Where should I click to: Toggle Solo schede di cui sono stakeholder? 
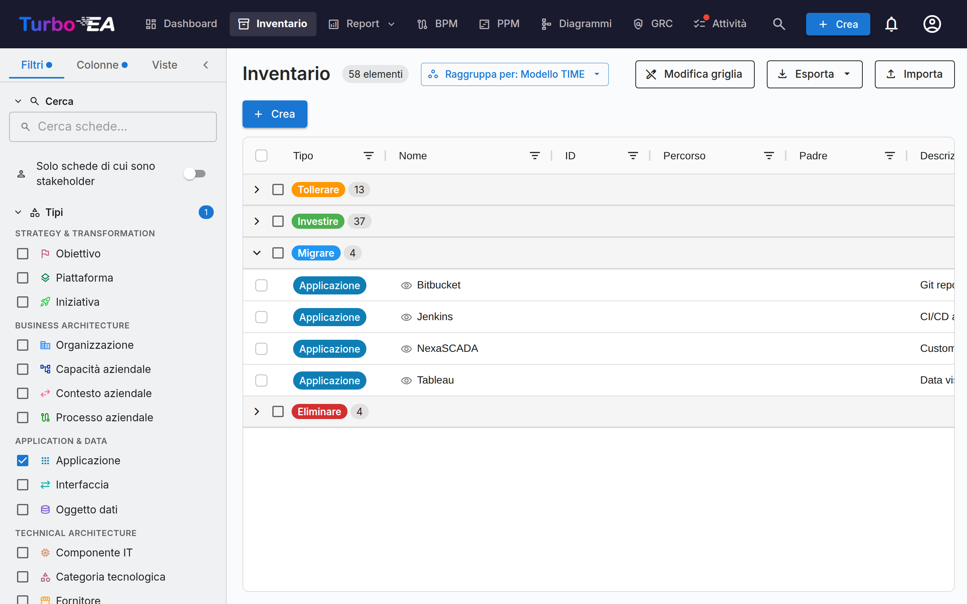tap(195, 174)
